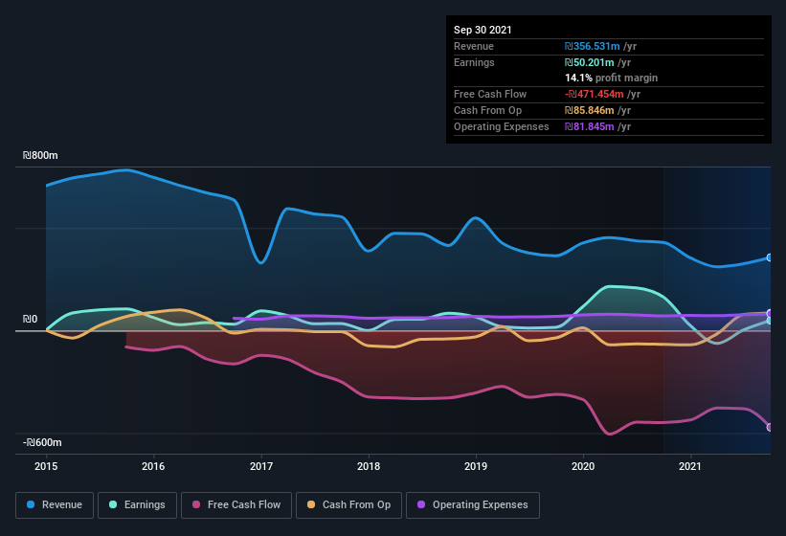786x536 pixels.
Task: Click the 2015 x-axis label
Action: pyautogui.click(x=46, y=467)
